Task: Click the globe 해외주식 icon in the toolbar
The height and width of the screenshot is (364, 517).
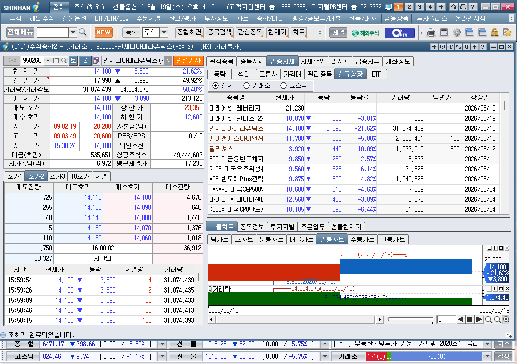Action: (x=365, y=33)
